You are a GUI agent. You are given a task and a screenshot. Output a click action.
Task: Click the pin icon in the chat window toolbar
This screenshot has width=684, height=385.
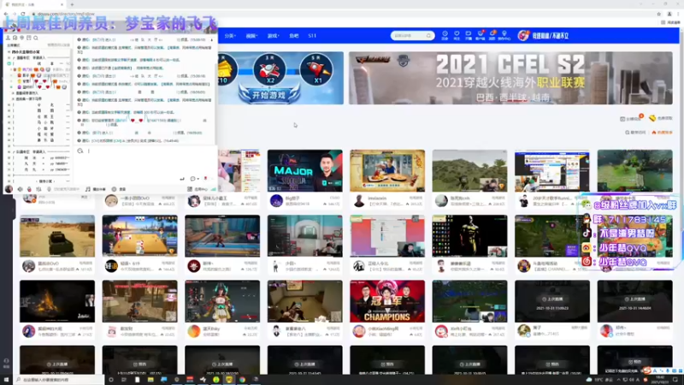(x=22, y=38)
